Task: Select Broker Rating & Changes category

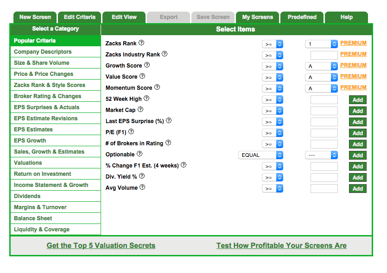Action: (56, 96)
